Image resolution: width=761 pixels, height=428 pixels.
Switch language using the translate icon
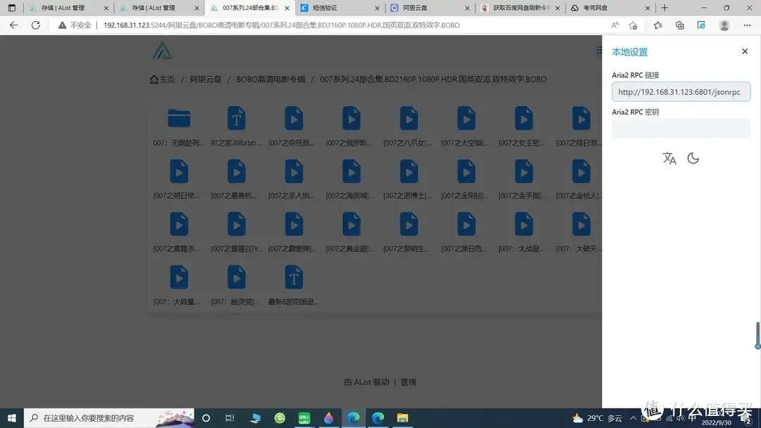(669, 158)
